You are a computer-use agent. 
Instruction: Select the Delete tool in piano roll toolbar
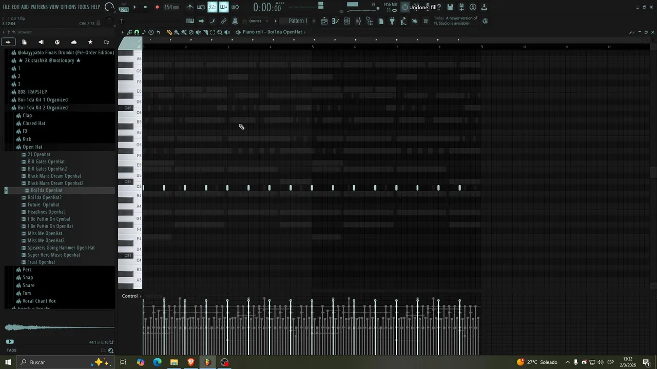(x=191, y=32)
